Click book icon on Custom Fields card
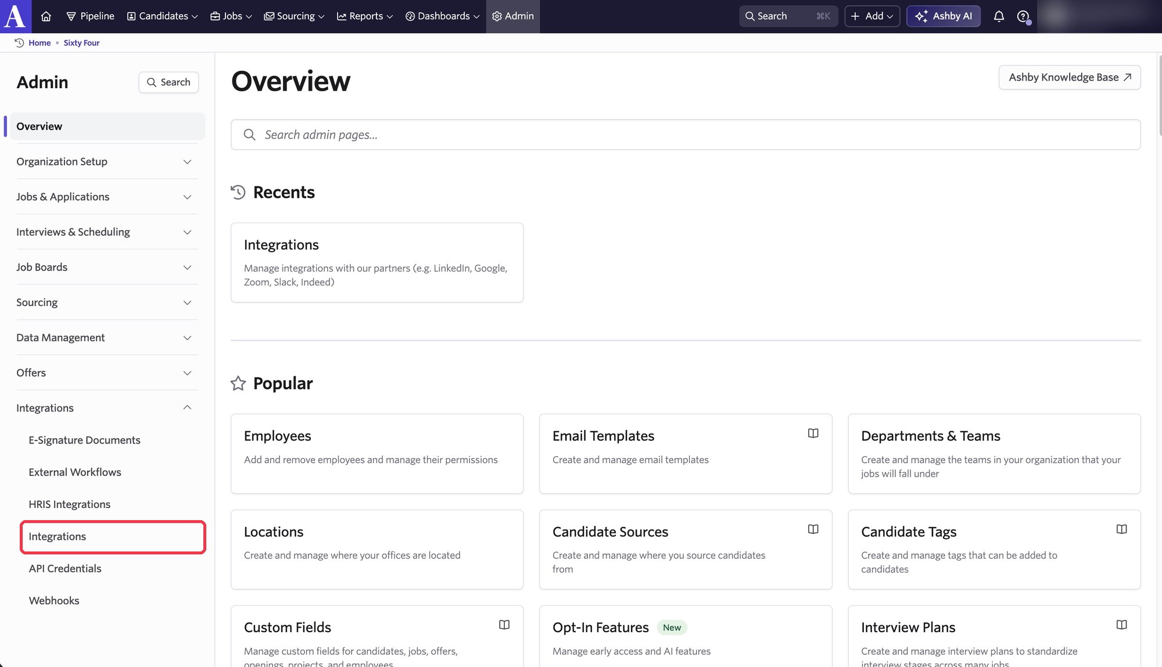Screen dimensions: 1162x667 pyautogui.click(x=504, y=625)
